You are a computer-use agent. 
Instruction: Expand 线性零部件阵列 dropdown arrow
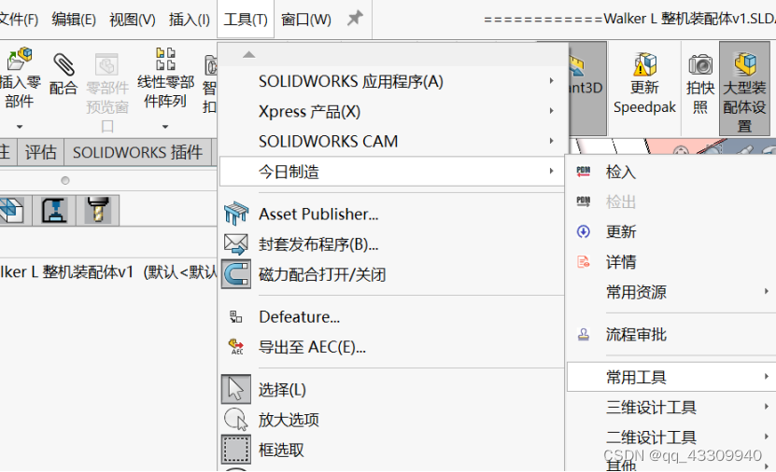pyautogui.click(x=165, y=127)
